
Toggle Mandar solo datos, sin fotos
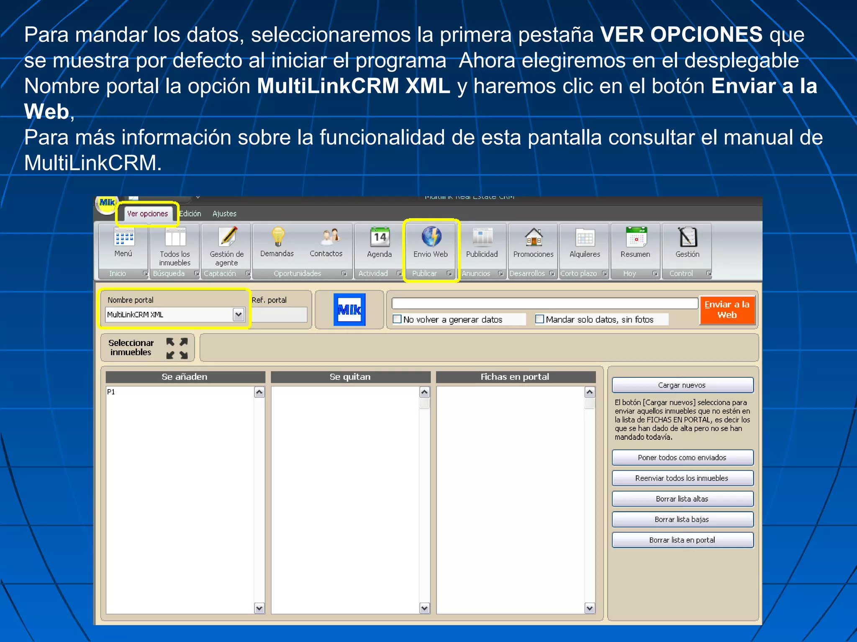[x=540, y=319]
